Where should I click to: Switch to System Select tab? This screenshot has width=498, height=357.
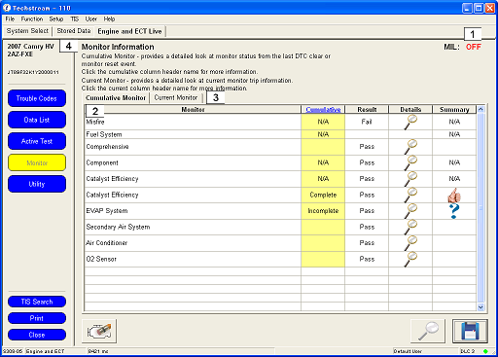click(27, 31)
